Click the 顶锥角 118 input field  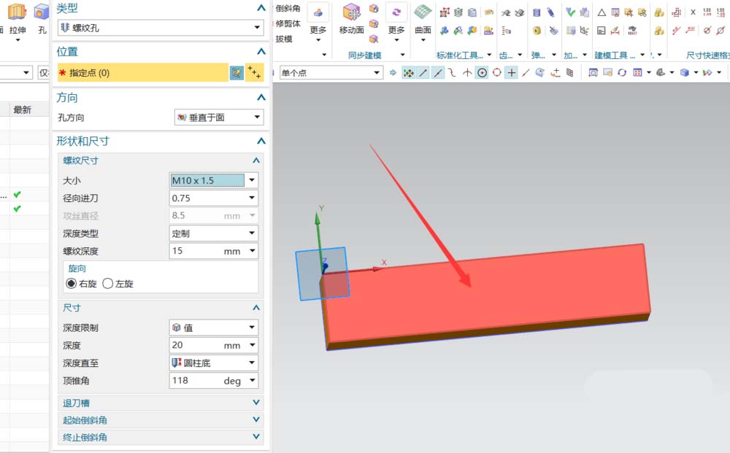[x=214, y=381]
